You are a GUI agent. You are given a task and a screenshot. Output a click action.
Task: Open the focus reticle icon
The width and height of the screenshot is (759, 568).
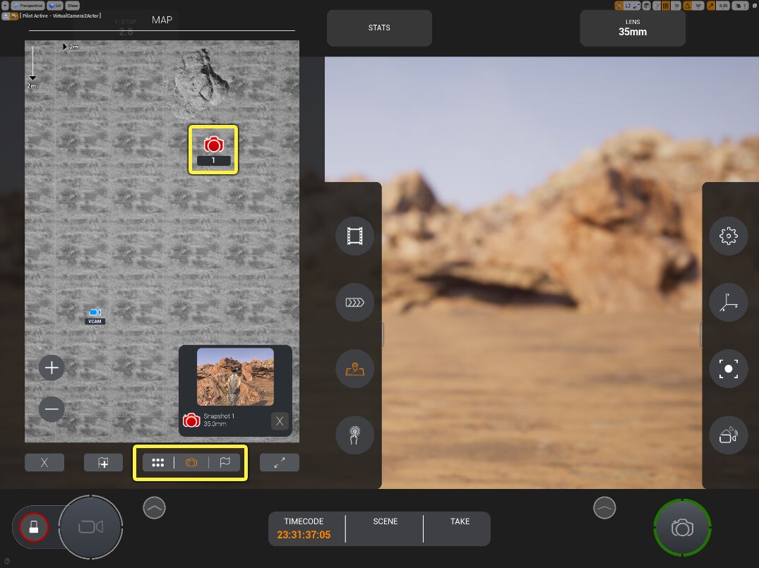(x=729, y=368)
